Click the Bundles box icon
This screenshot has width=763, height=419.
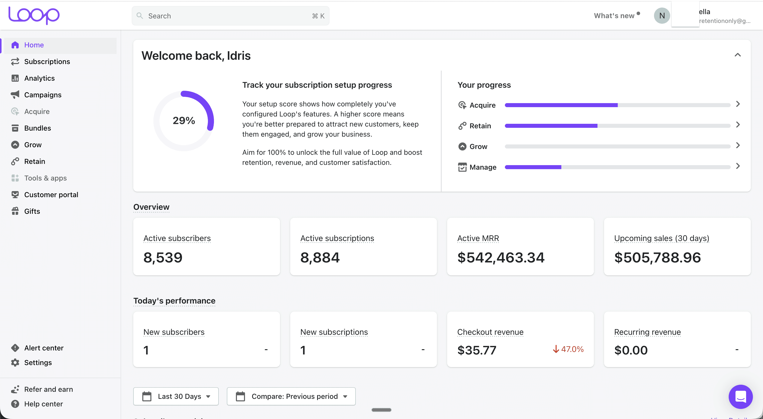click(15, 128)
